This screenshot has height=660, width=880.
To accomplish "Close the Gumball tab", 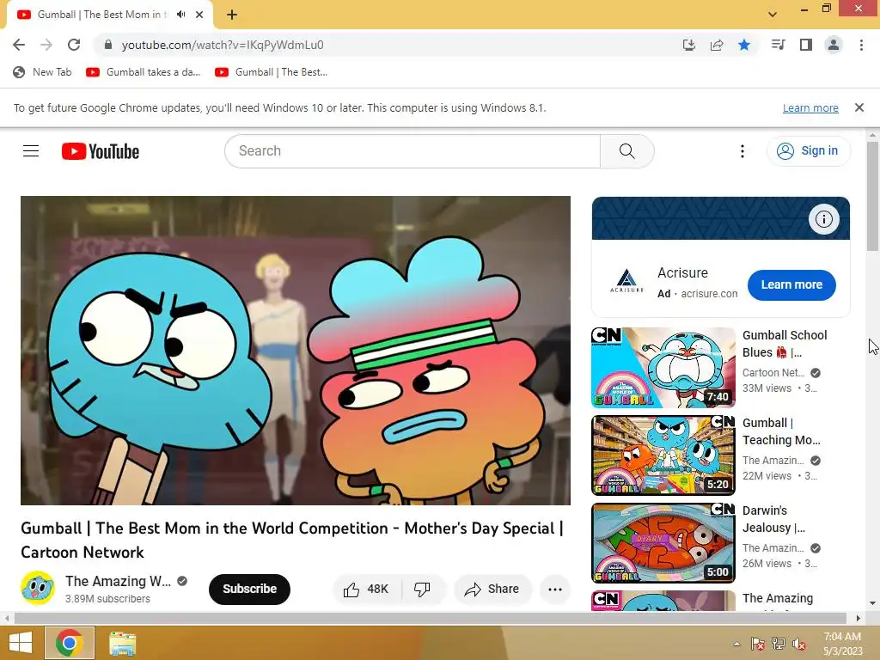I will click(x=199, y=15).
